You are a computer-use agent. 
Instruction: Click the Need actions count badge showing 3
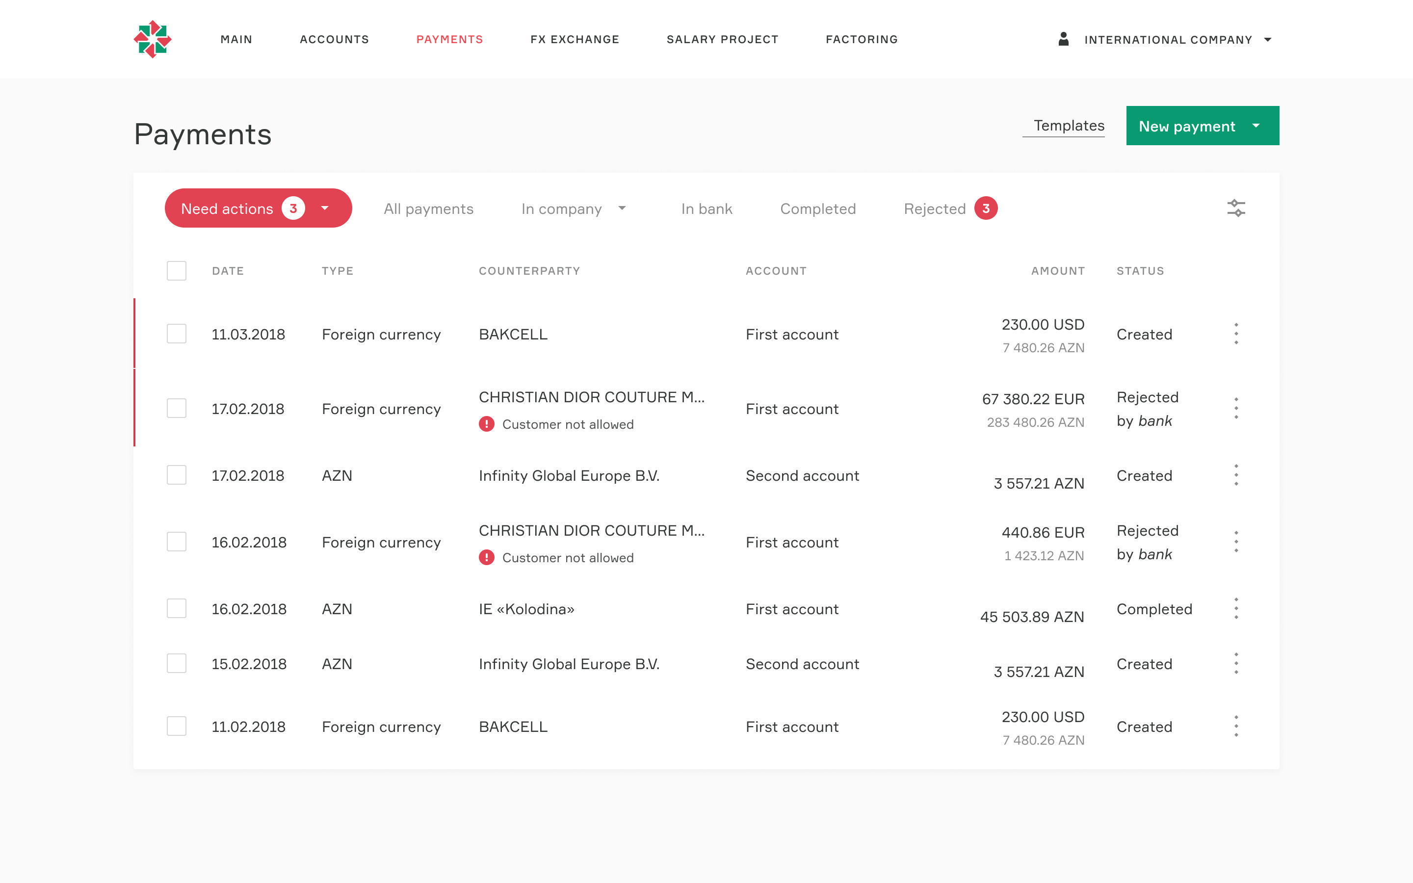[293, 208]
